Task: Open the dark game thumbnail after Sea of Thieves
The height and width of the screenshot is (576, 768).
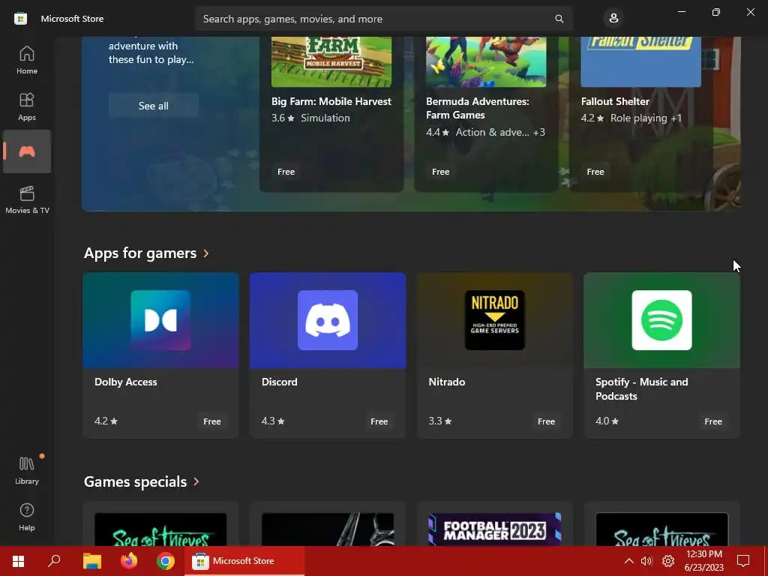Action: tap(328, 529)
